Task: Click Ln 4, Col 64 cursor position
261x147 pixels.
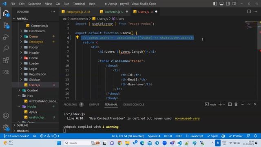Action: pyautogui.click(x=128, y=136)
